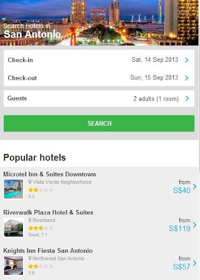Select the Check-out row Sun, 15 Sep 2013

[x=154, y=78]
